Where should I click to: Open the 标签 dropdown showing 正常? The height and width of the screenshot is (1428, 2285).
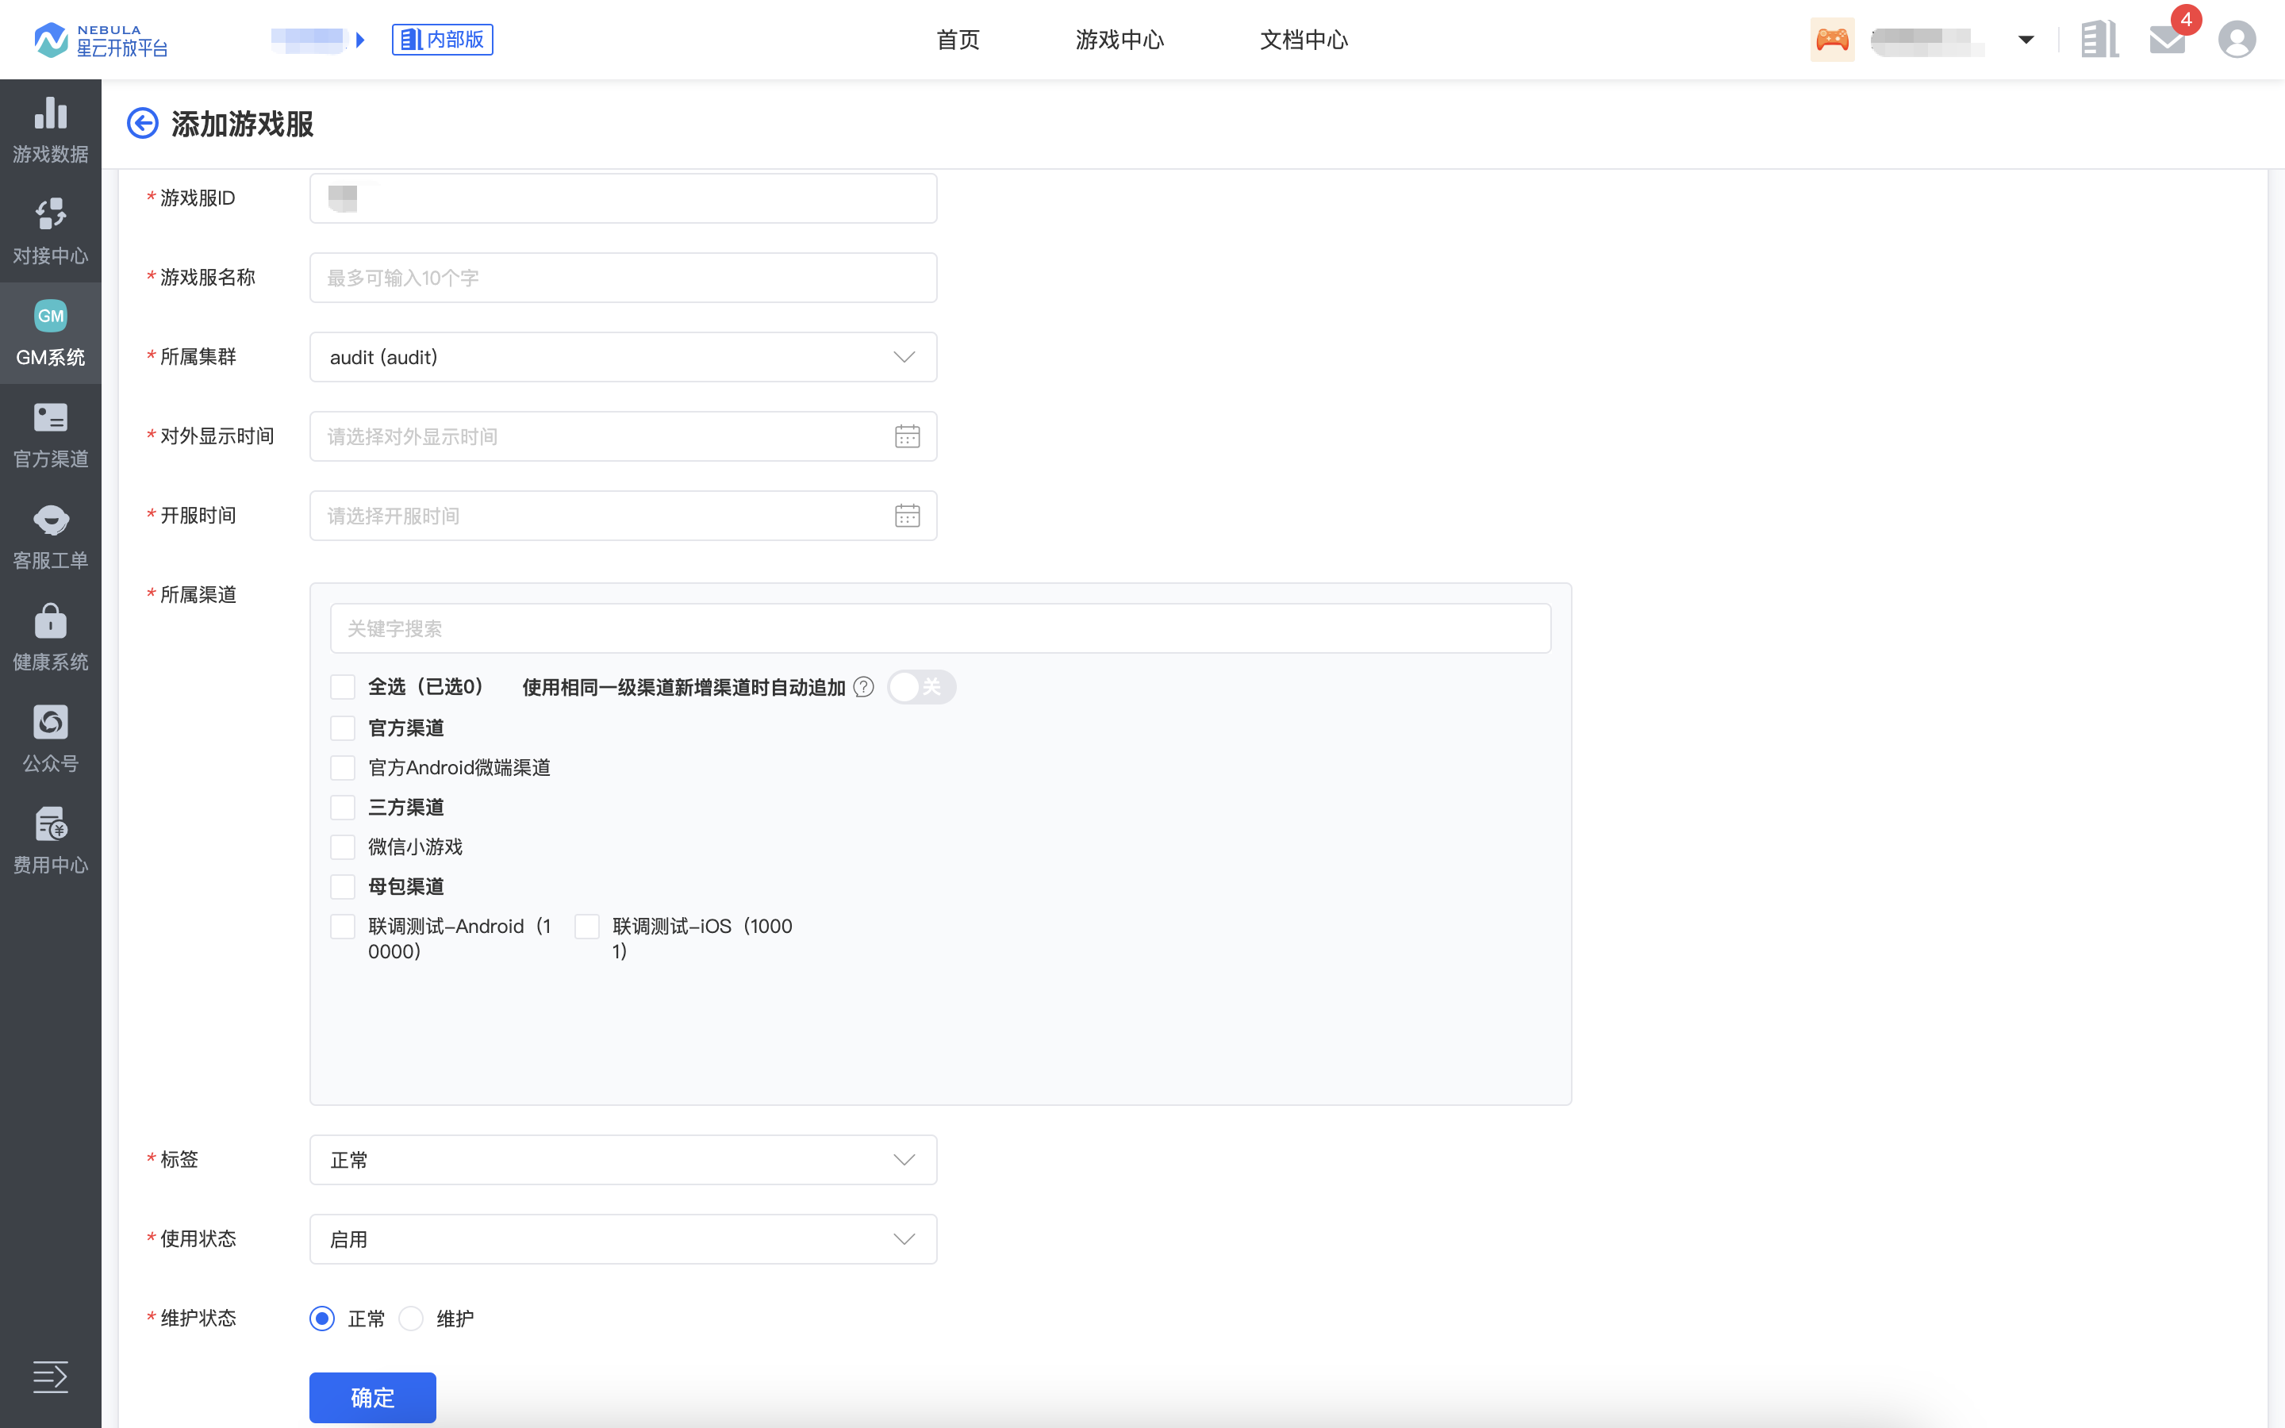623,1160
